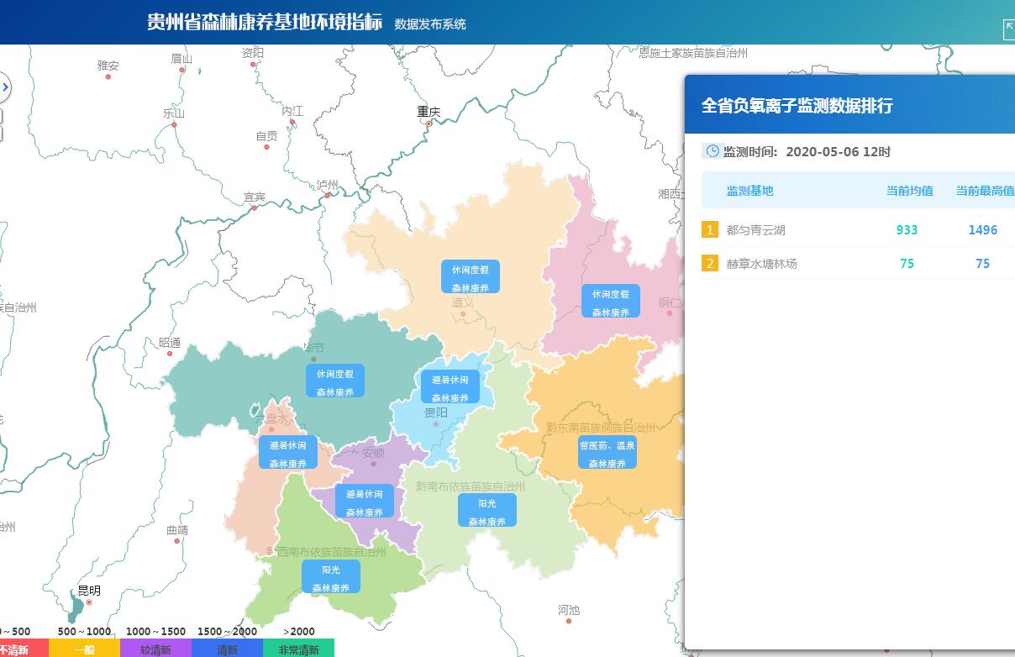1015x657 pixels.
Task: Select the 阳光 森林康养 label on 黔西南
Action: coord(331,577)
